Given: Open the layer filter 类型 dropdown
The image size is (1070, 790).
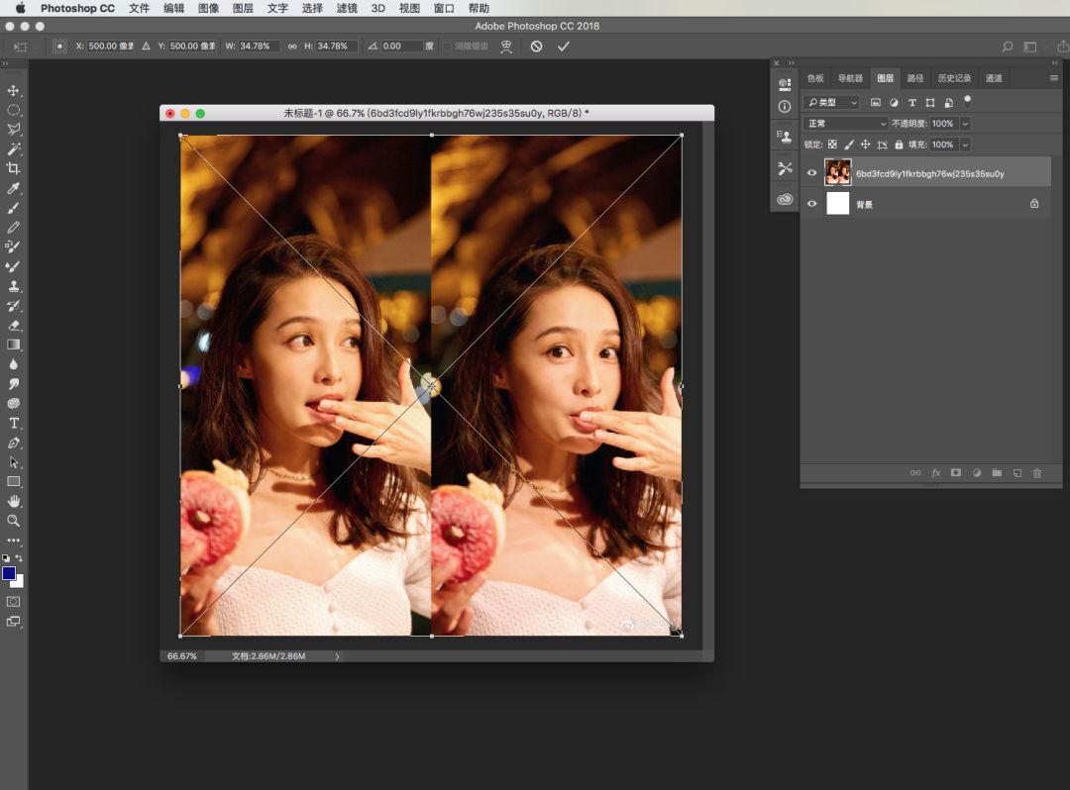Looking at the screenshot, I should click(831, 102).
